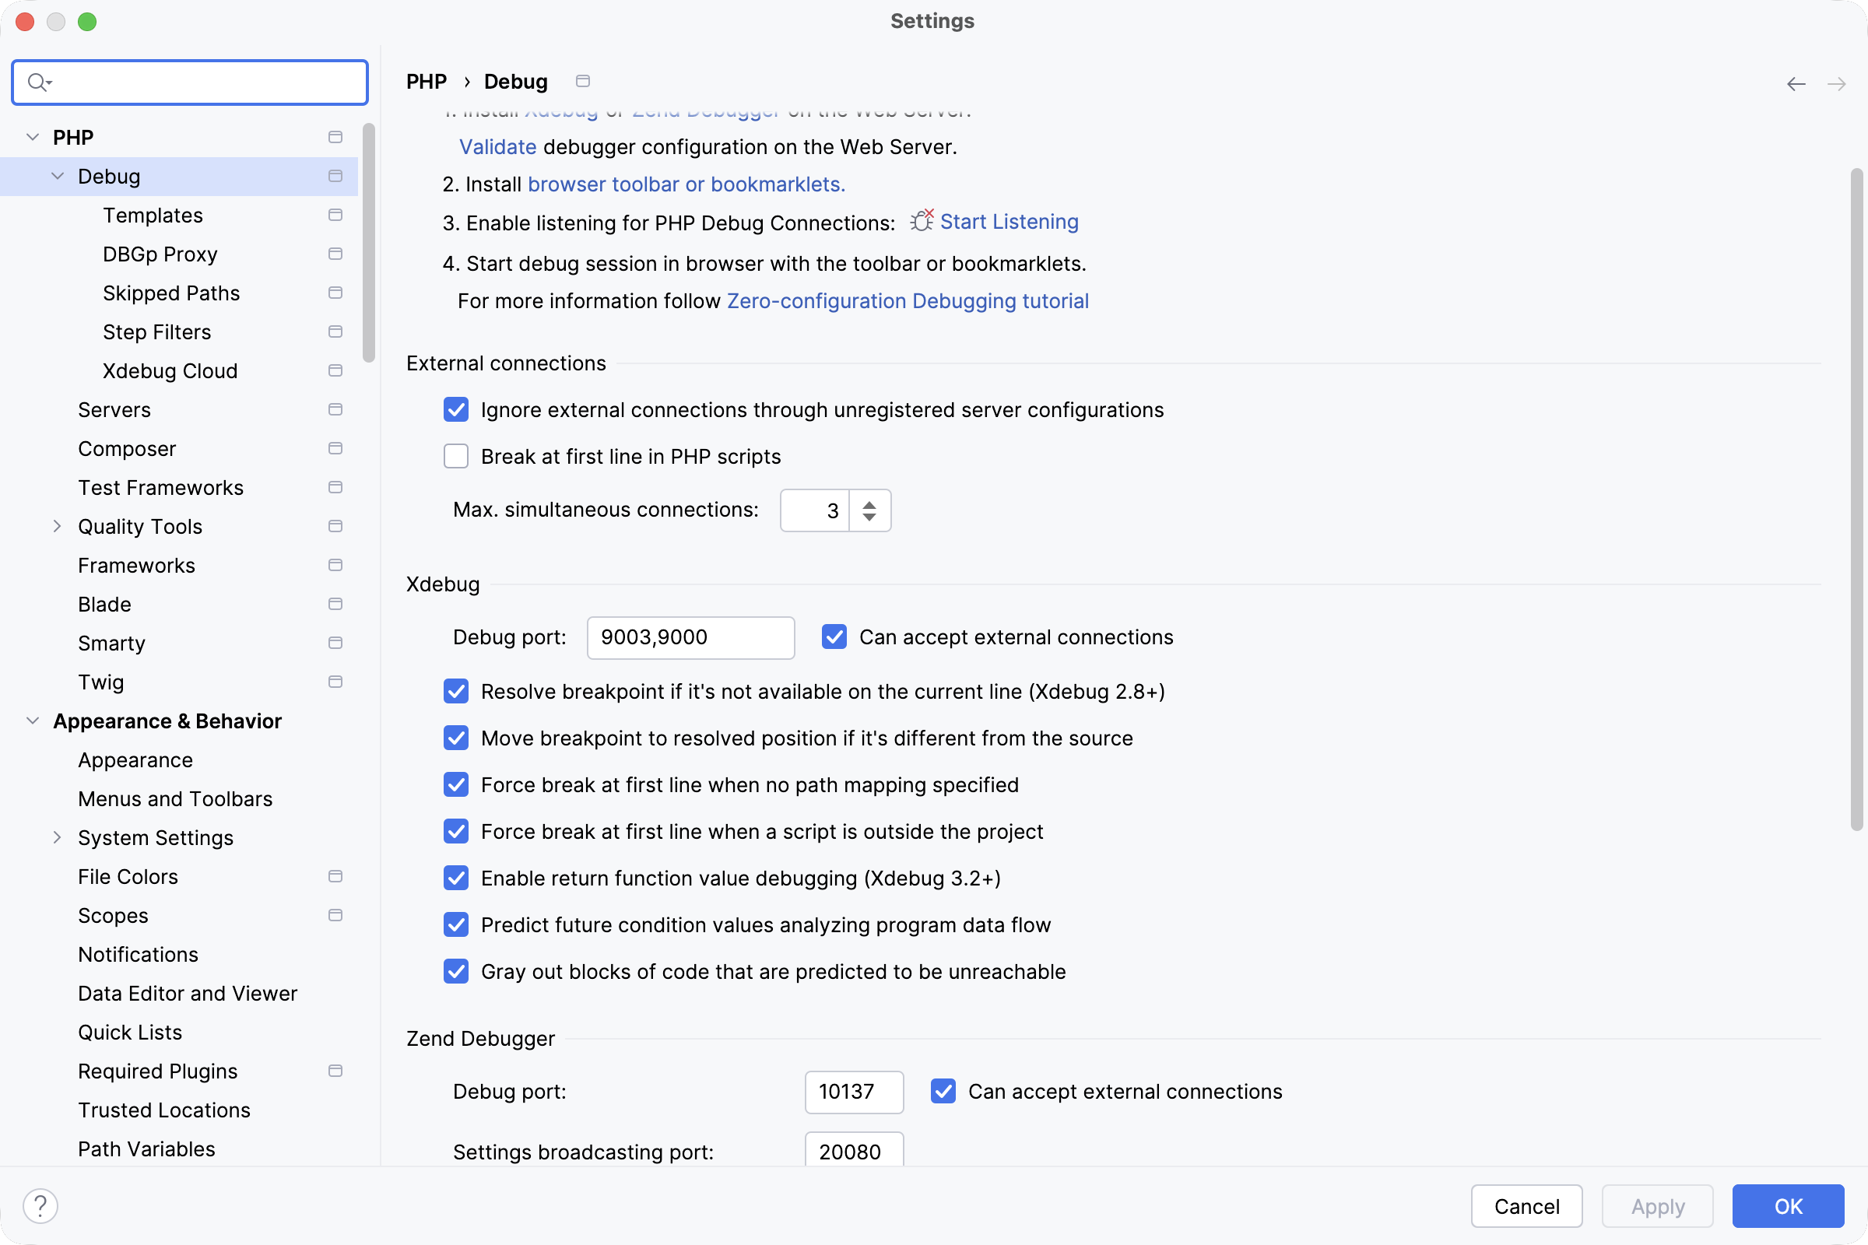Viewport: 1868px width, 1245px height.
Task: Click the project icon beside Skipped Paths row
Action: [x=335, y=293]
